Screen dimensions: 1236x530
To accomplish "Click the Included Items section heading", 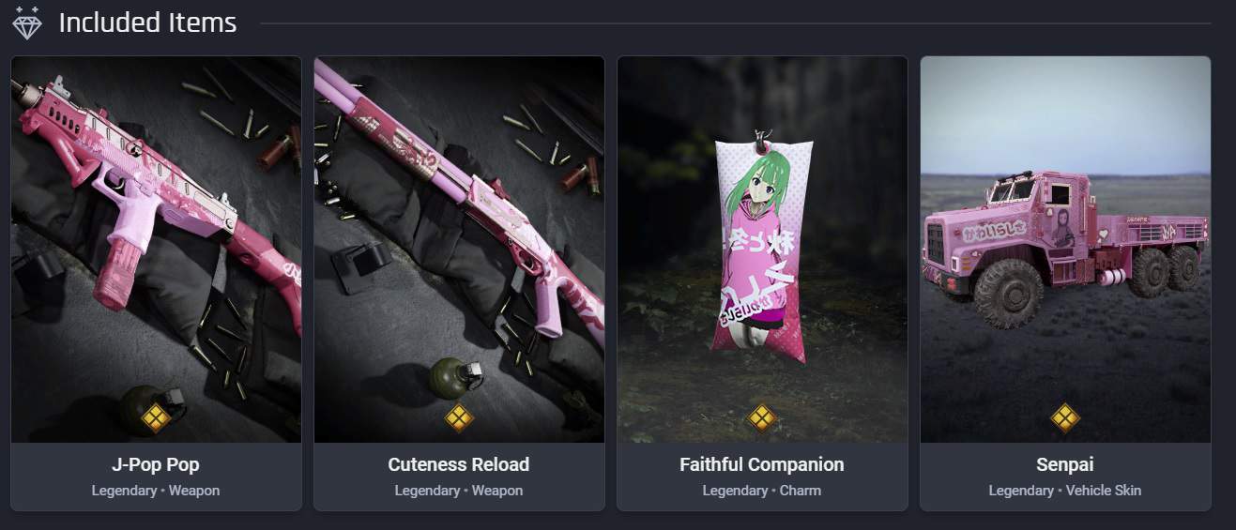I will pos(147,23).
